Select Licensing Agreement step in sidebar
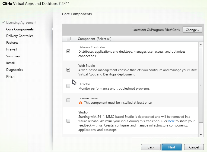This screenshot has width=207, height=152. [21, 23]
